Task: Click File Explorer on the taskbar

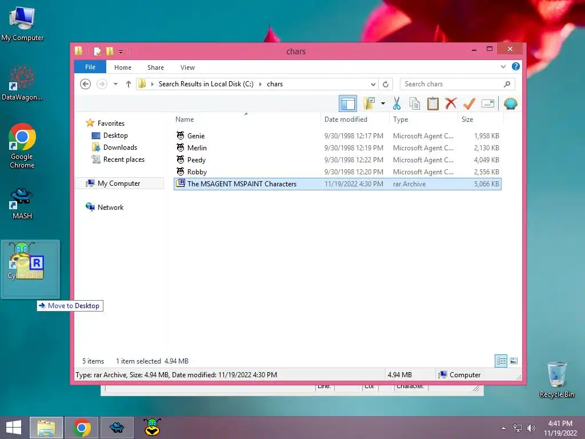Action: coord(46,428)
